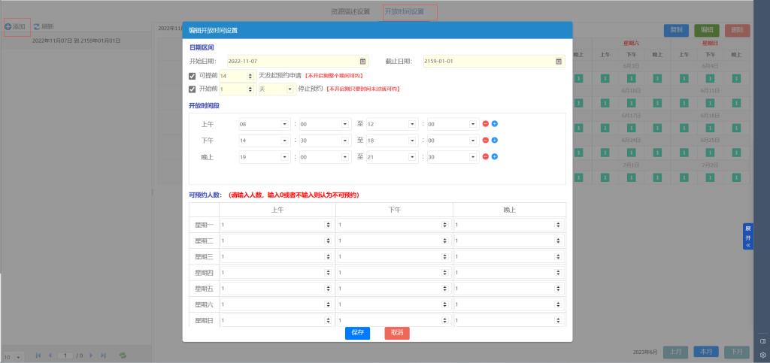Switch to the 资源描述设置 tab

350,12
